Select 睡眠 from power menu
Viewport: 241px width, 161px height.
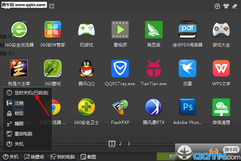(27, 124)
